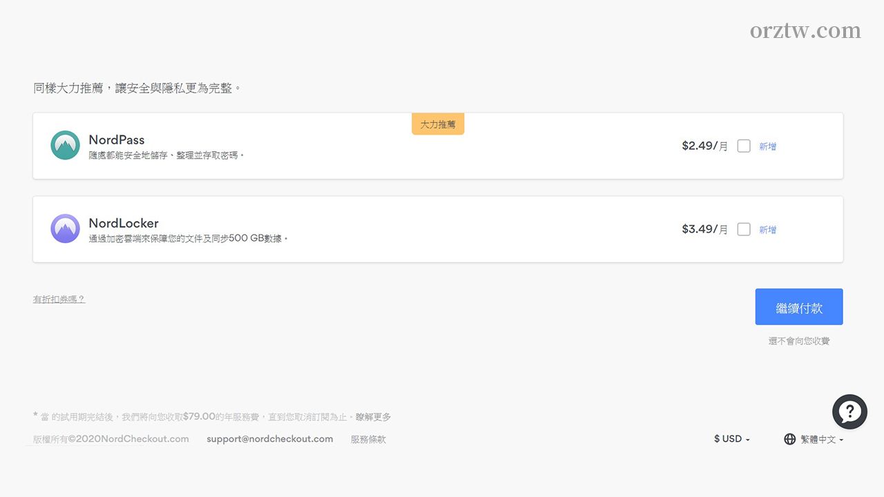Click the 同樣大力推薦 heading text
This screenshot has width=884, height=497.
point(137,88)
